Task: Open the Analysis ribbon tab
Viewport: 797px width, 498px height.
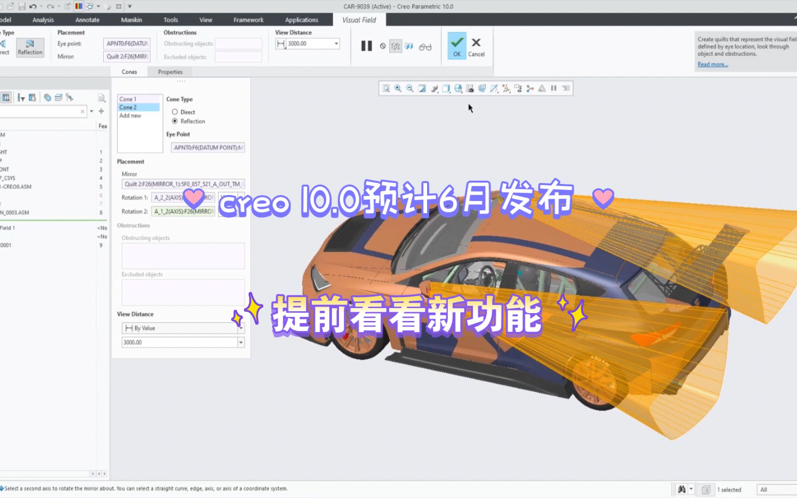Action: 42,20
